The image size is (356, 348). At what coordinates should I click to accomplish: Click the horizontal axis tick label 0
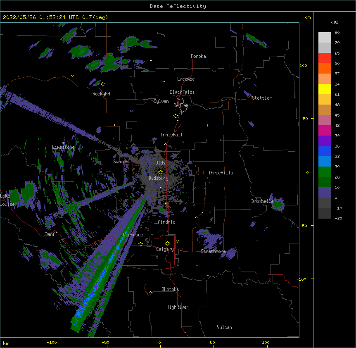click(159, 342)
